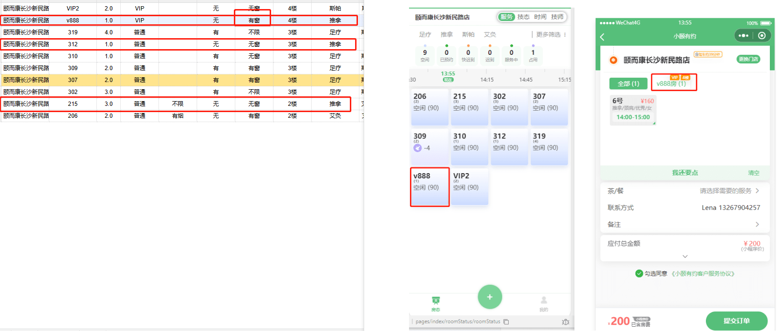Click the 更多筛选 vertical dots icon
The width and height of the screenshot is (777, 331).
point(565,35)
